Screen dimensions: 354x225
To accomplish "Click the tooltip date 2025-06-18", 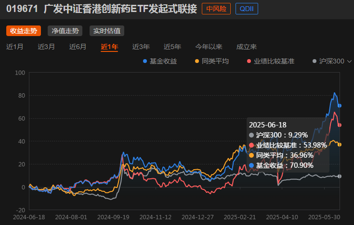I will (x=267, y=125).
